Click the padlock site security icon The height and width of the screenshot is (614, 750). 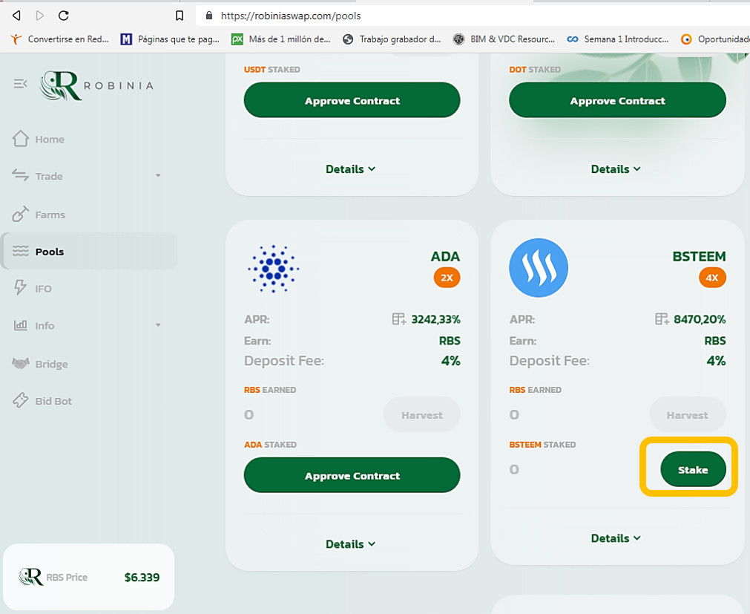(x=208, y=16)
